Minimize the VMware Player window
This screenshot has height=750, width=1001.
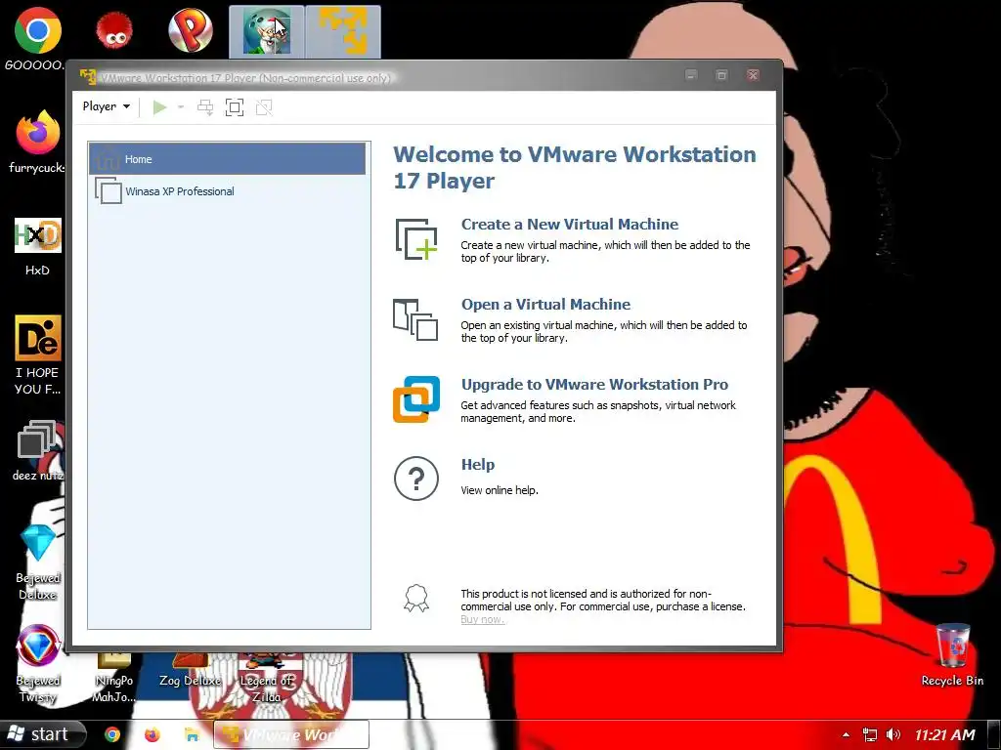[x=691, y=75]
